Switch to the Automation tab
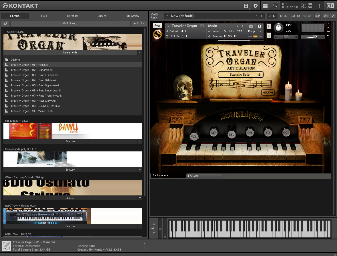 tap(131, 16)
